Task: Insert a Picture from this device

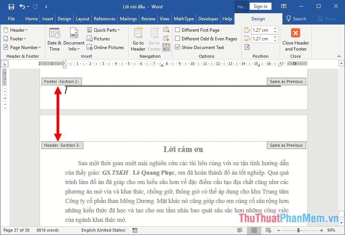Action: click(99, 38)
